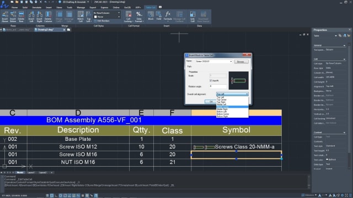Click the Field insert icon
353x198 pixels.
click(159, 16)
